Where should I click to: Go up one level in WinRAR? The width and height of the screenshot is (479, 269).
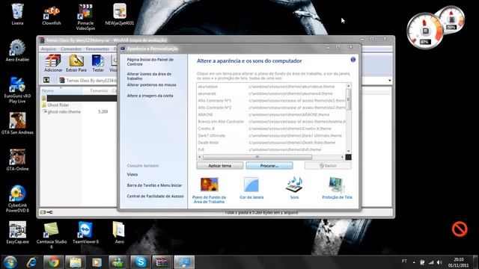pyautogui.click(x=46, y=80)
